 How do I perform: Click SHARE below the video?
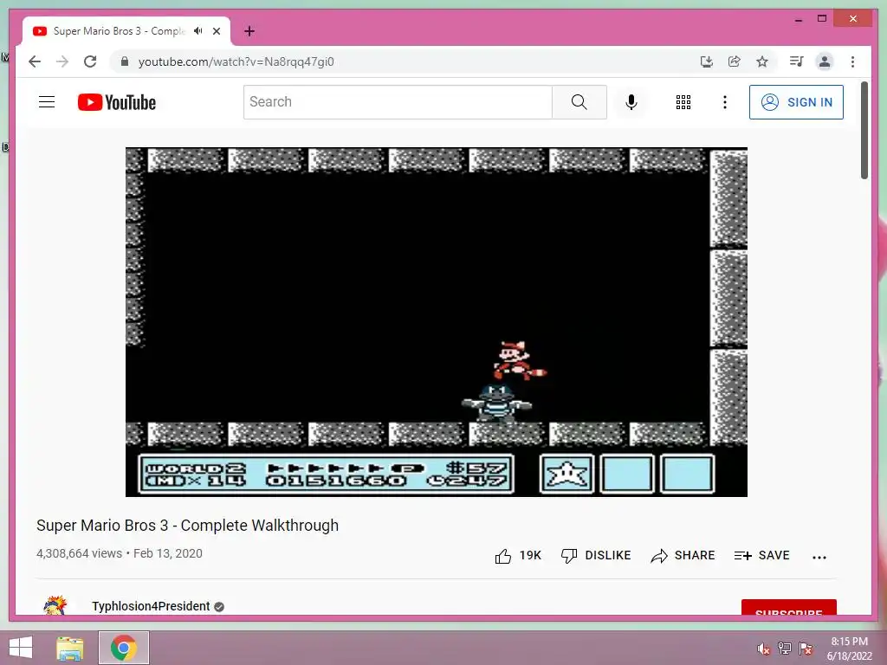click(683, 556)
